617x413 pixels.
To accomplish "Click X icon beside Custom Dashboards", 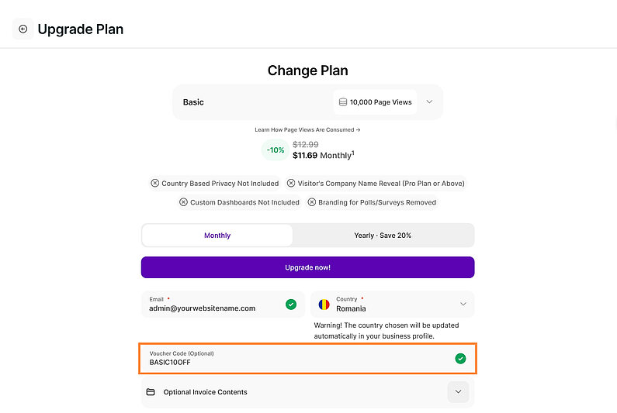I will [x=183, y=202].
